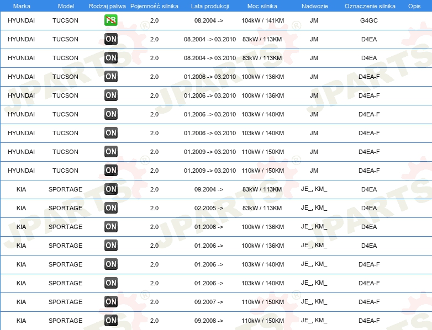Click 2.0 in the 02.2005 row

[154, 208]
